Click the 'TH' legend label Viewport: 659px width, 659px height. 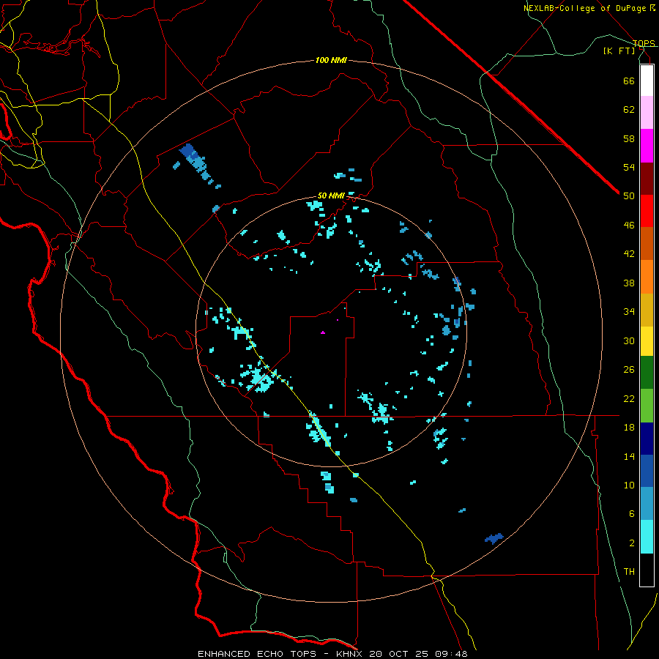tap(629, 572)
